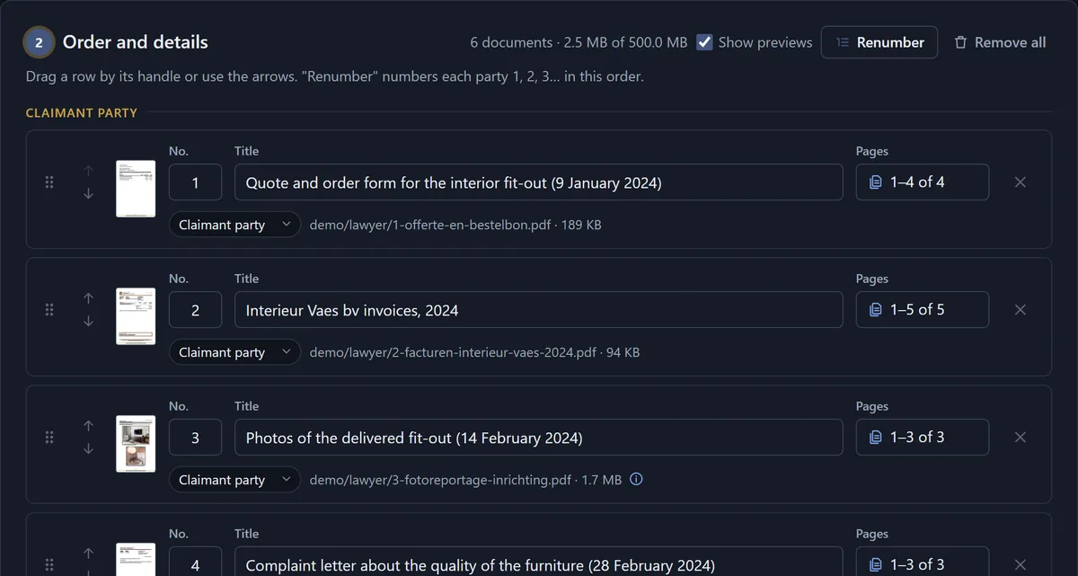Move document 3 down with arrow
Image resolution: width=1078 pixels, height=576 pixels.
pyautogui.click(x=88, y=449)
